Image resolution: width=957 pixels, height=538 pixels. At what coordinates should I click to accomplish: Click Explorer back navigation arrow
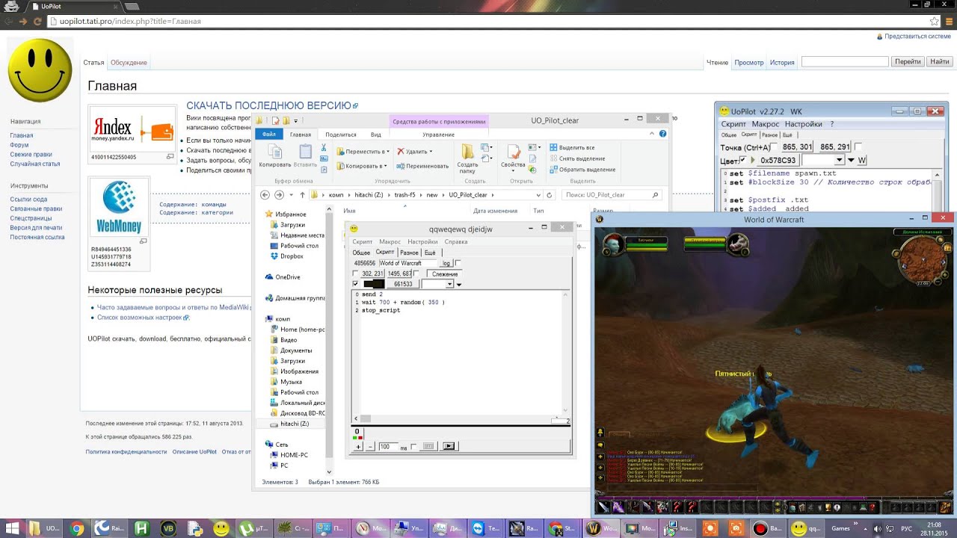[x=265, y=195]
